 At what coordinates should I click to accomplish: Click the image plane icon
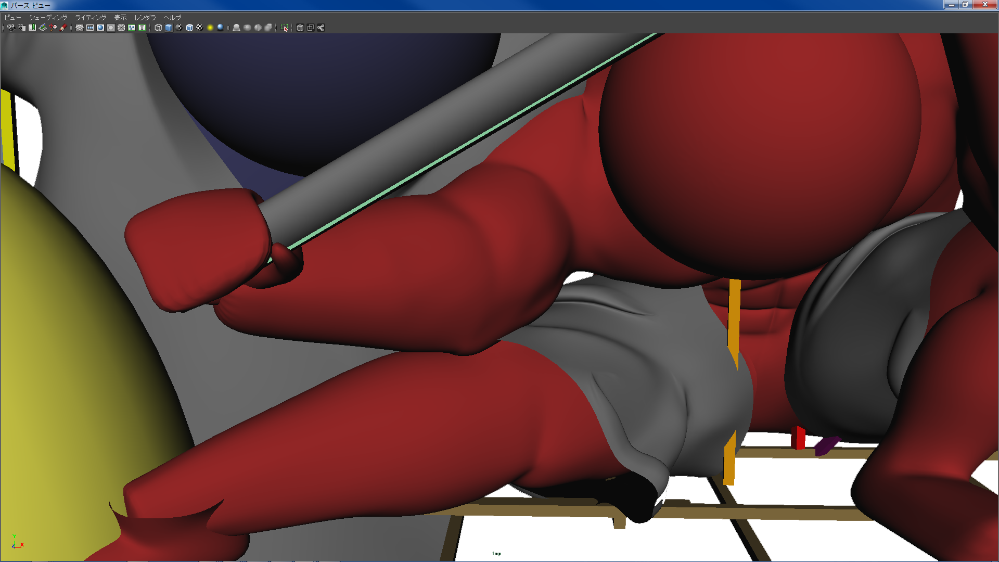(43, 28)
